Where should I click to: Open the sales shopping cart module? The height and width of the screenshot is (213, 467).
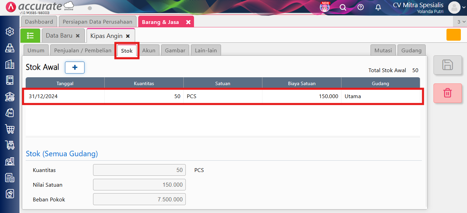[x=9, y=129]
